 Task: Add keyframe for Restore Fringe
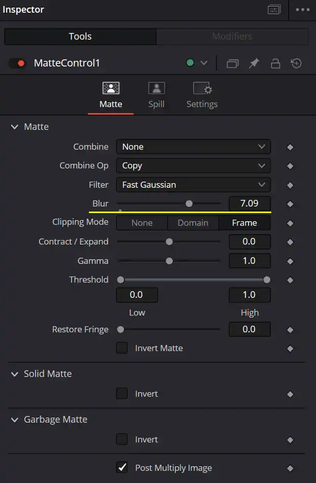tap(290, 330)
